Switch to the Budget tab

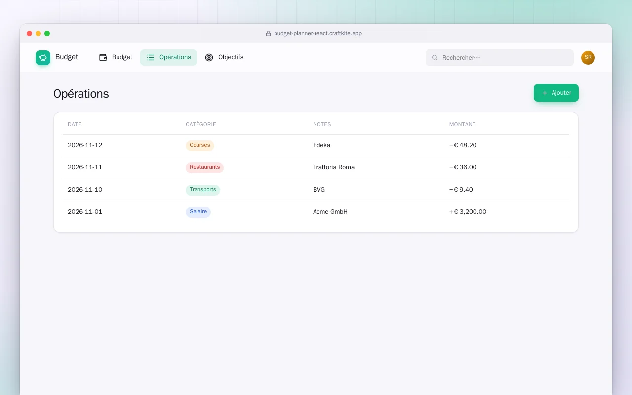pos(116,57)
